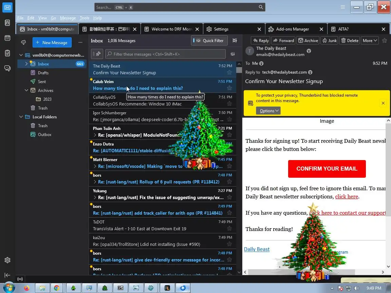Open Settings gear in the spaces toolbar
This screenshot has width=391, height=293.
(x=7, y=260)
